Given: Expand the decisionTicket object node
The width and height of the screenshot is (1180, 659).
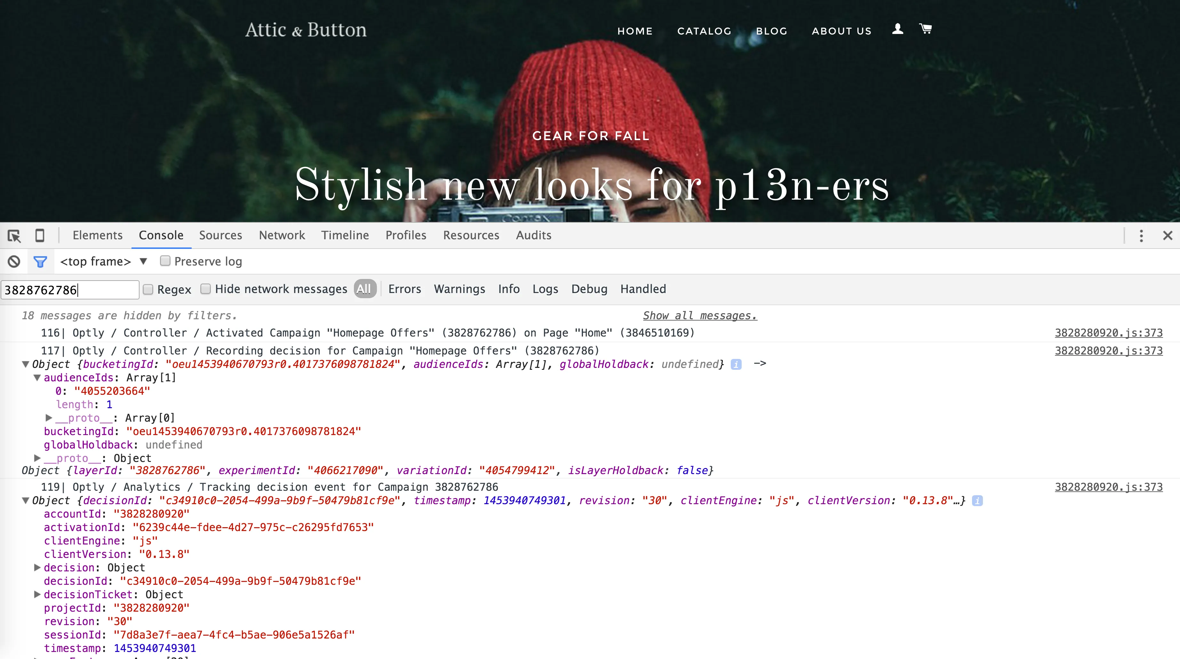Looking at the screenshot, I should [x=37, y=594].
